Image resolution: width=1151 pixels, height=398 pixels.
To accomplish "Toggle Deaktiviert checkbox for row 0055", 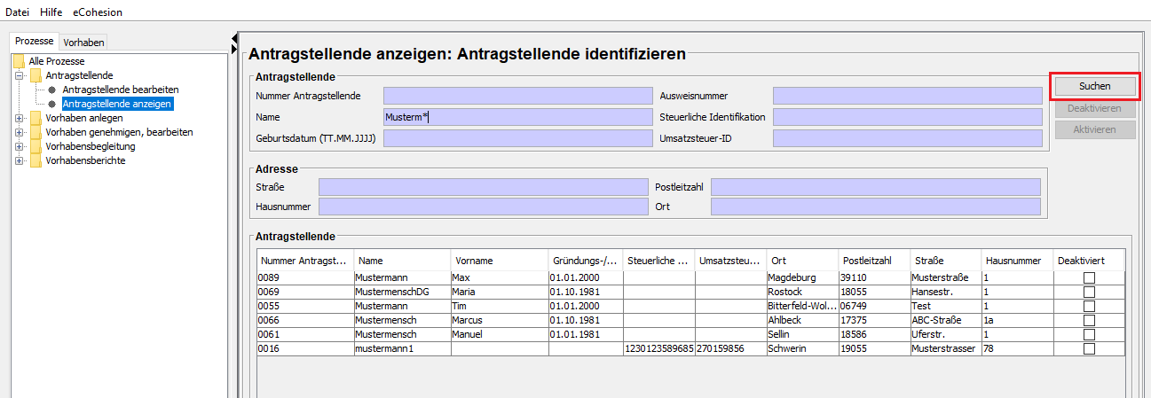I will (x=1089, y=307).
